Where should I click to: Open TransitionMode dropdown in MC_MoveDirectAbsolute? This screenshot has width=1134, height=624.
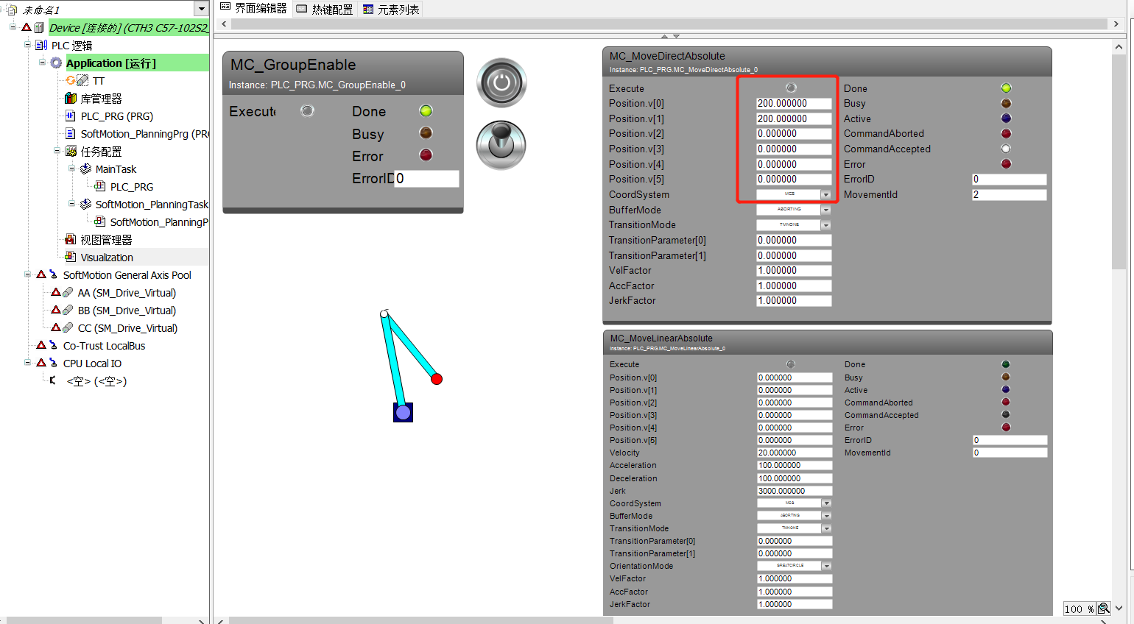tap(826, 225)
